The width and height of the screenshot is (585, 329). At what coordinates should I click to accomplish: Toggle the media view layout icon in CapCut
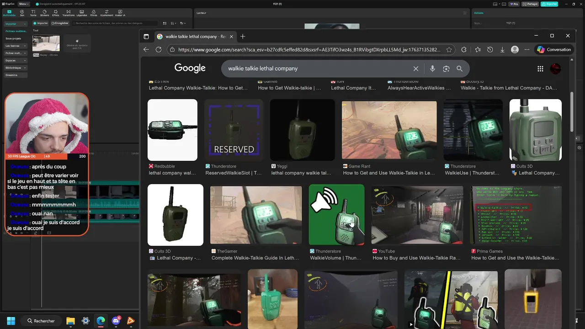click(165, 23)
